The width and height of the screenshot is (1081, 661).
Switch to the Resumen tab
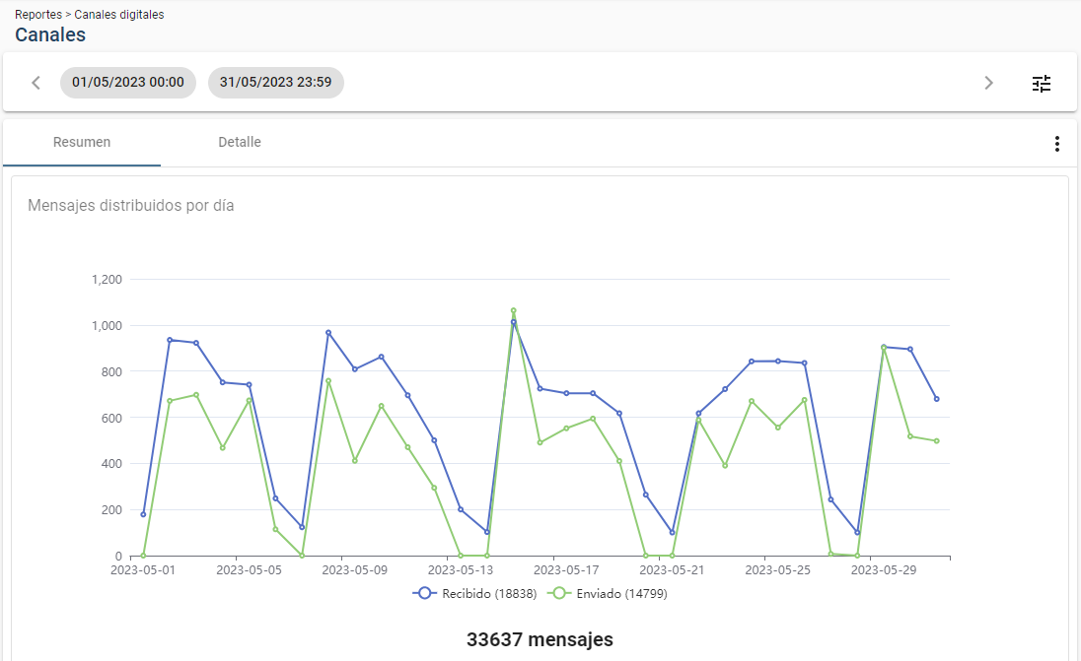click(x=82, y=143)
